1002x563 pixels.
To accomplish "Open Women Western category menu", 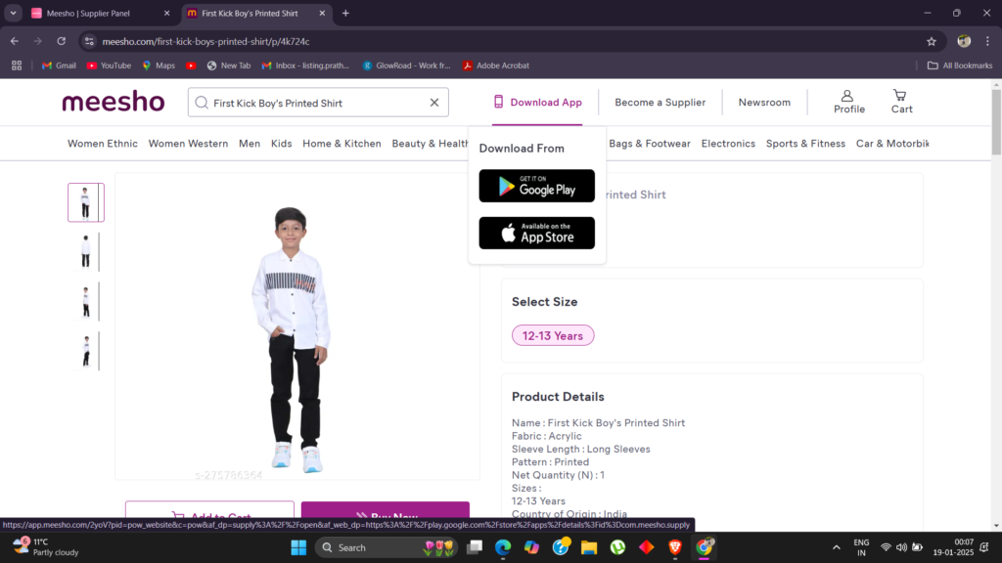I will tap(188, 144).
